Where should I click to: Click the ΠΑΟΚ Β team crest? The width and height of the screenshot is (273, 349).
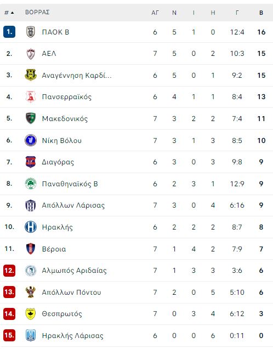31,32
